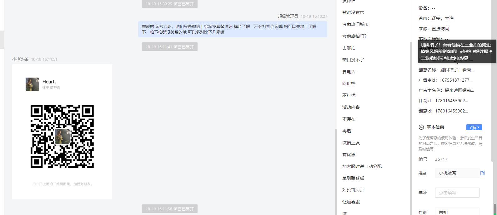Screen dimensions: 497x215
Task: Click the 创意名称 truncated value text
Action: click(457, 70)
